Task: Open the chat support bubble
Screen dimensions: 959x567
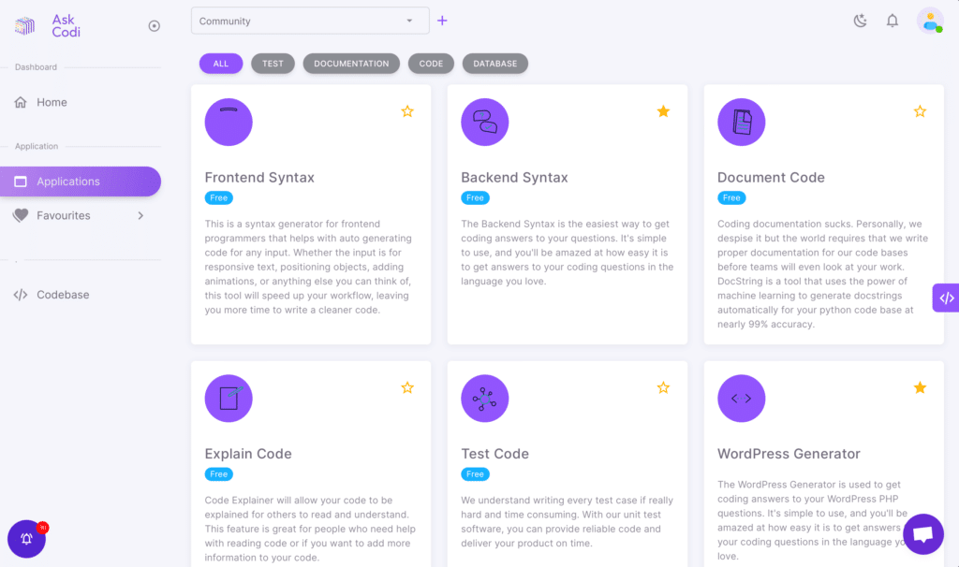Action: coord(922,534)
